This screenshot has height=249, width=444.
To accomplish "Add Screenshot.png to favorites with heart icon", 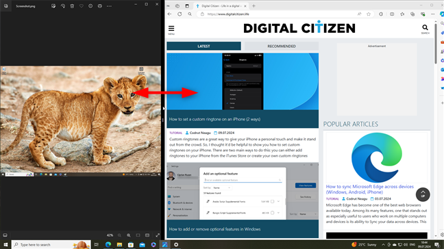I will click(82, 6).
